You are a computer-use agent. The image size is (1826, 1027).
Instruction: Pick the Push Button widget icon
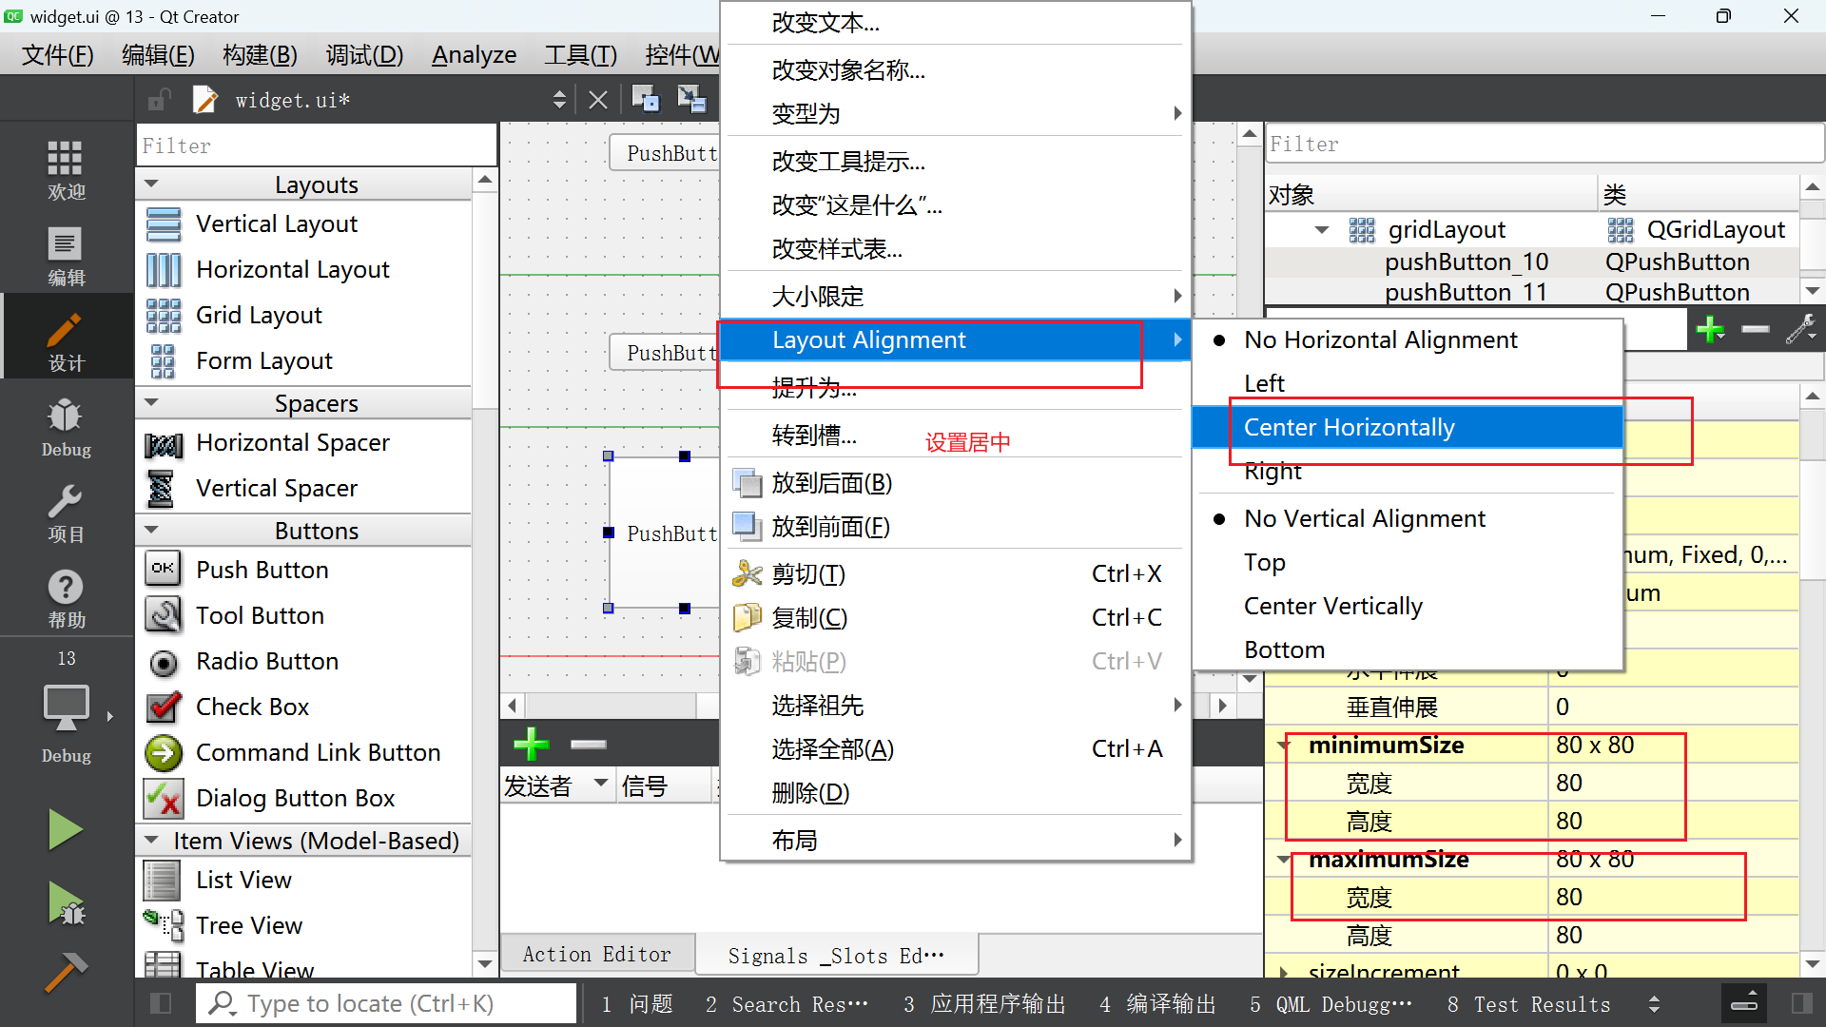(164, 569)
